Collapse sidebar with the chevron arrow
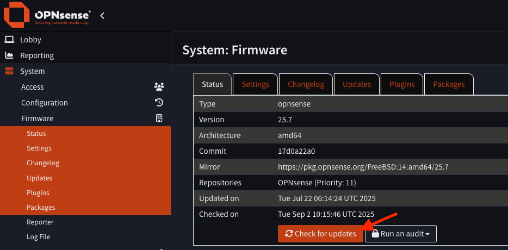This screenshot has height=250, width=508. coord(102,16)
